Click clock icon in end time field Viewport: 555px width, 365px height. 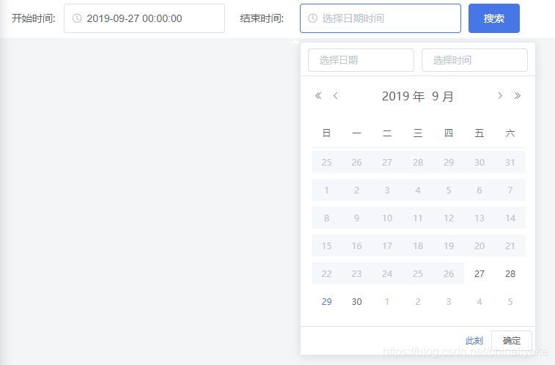tap(312, 18)
